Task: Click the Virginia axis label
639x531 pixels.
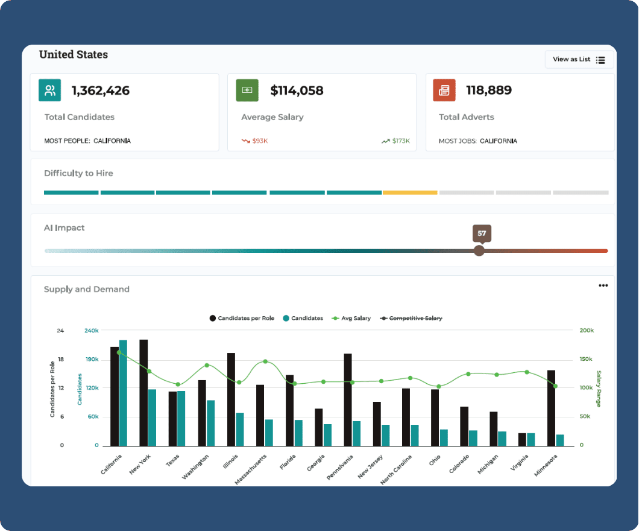Action: pos(519,462)
